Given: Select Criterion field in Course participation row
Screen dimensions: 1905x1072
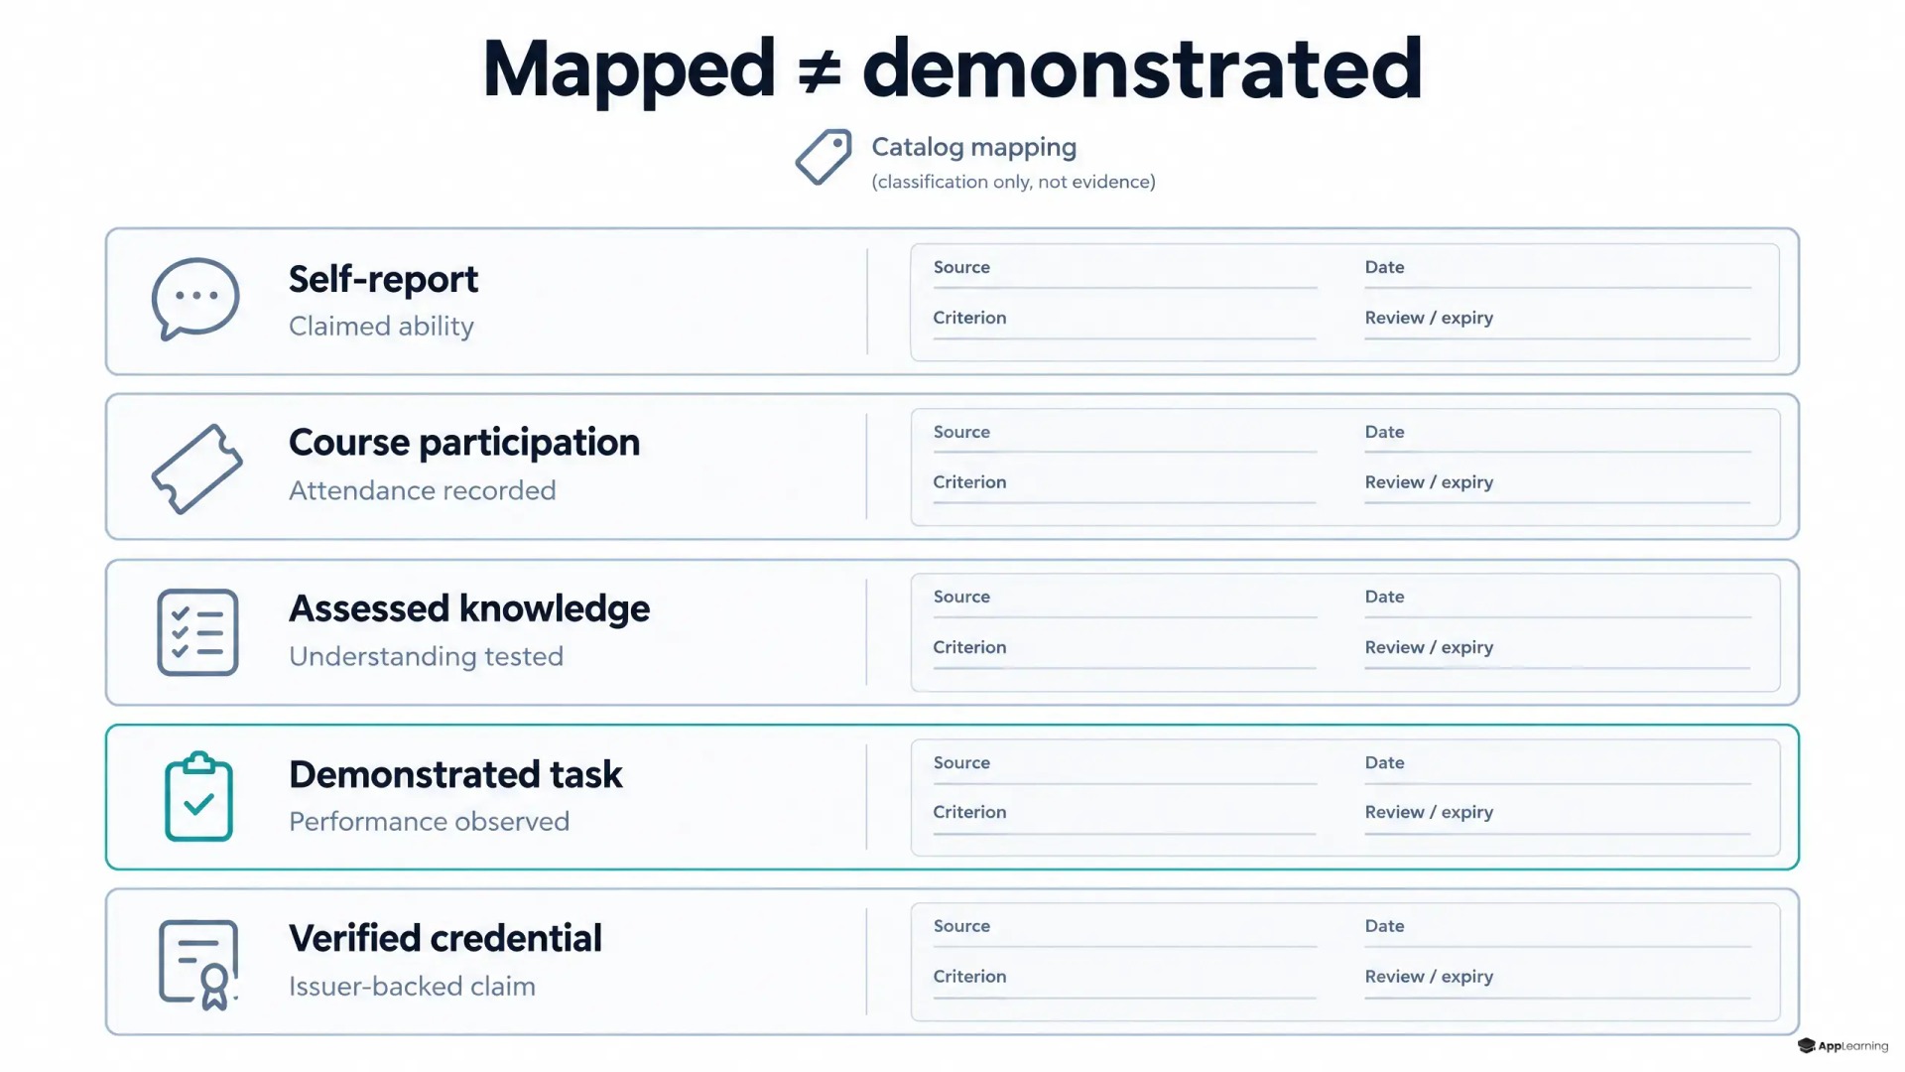Looking at the screenshot, I should (1125, 486).
